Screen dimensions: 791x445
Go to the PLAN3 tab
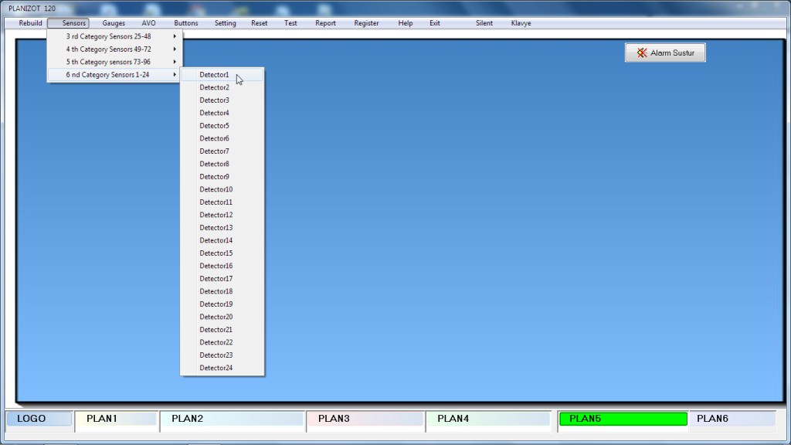pyautogui.click(x=365, y=419)
